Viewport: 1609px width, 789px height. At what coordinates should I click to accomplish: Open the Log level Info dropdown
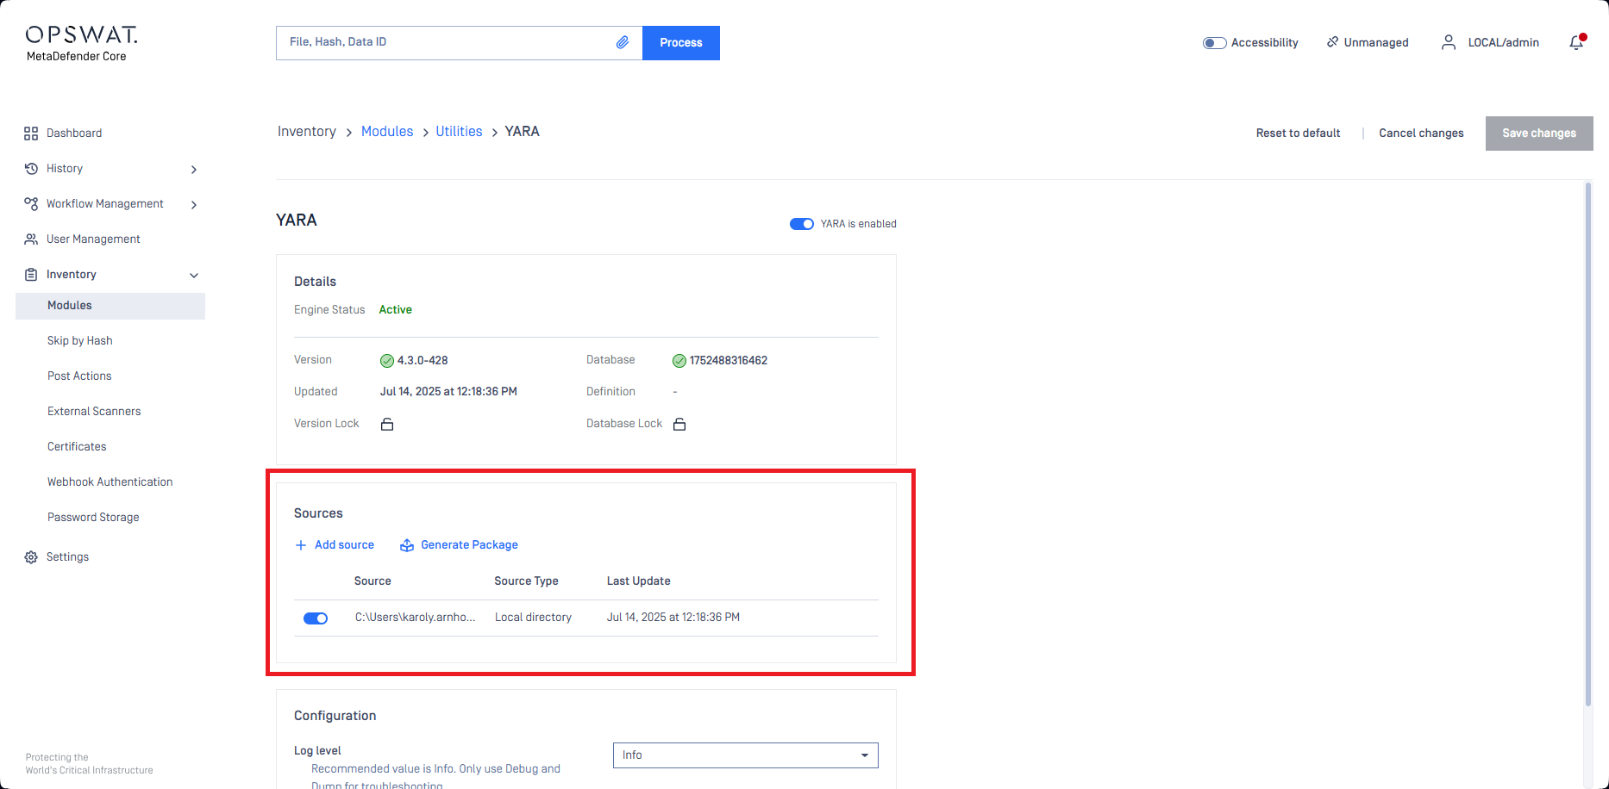pos(746,755)
